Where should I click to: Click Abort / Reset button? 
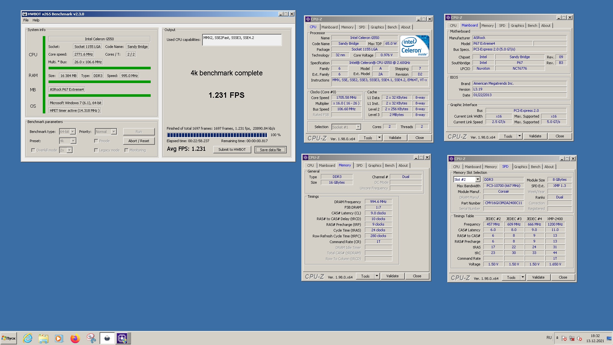[x=139, y=141]
